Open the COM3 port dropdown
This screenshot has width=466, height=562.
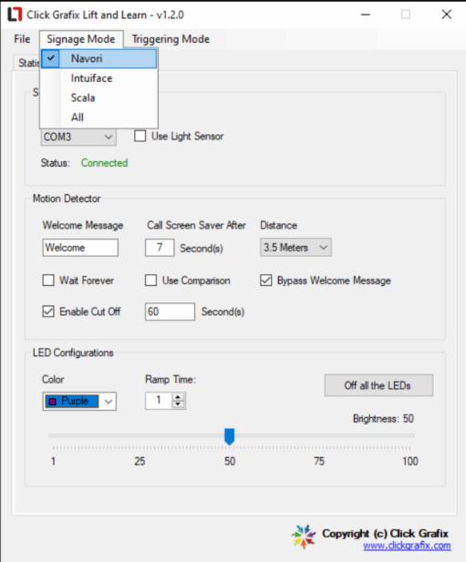[78, 137]
